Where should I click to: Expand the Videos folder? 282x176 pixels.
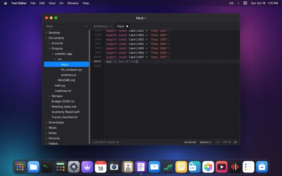click(x=46, y=144)
